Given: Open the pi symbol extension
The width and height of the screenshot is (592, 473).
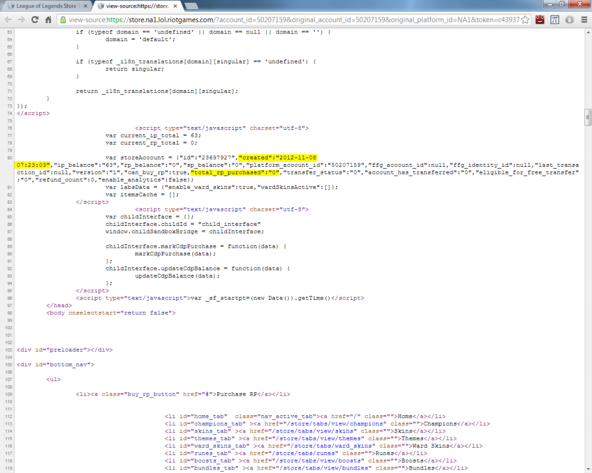Looking at the screenshot, I should pyautogui.click(x=554, y=19).
